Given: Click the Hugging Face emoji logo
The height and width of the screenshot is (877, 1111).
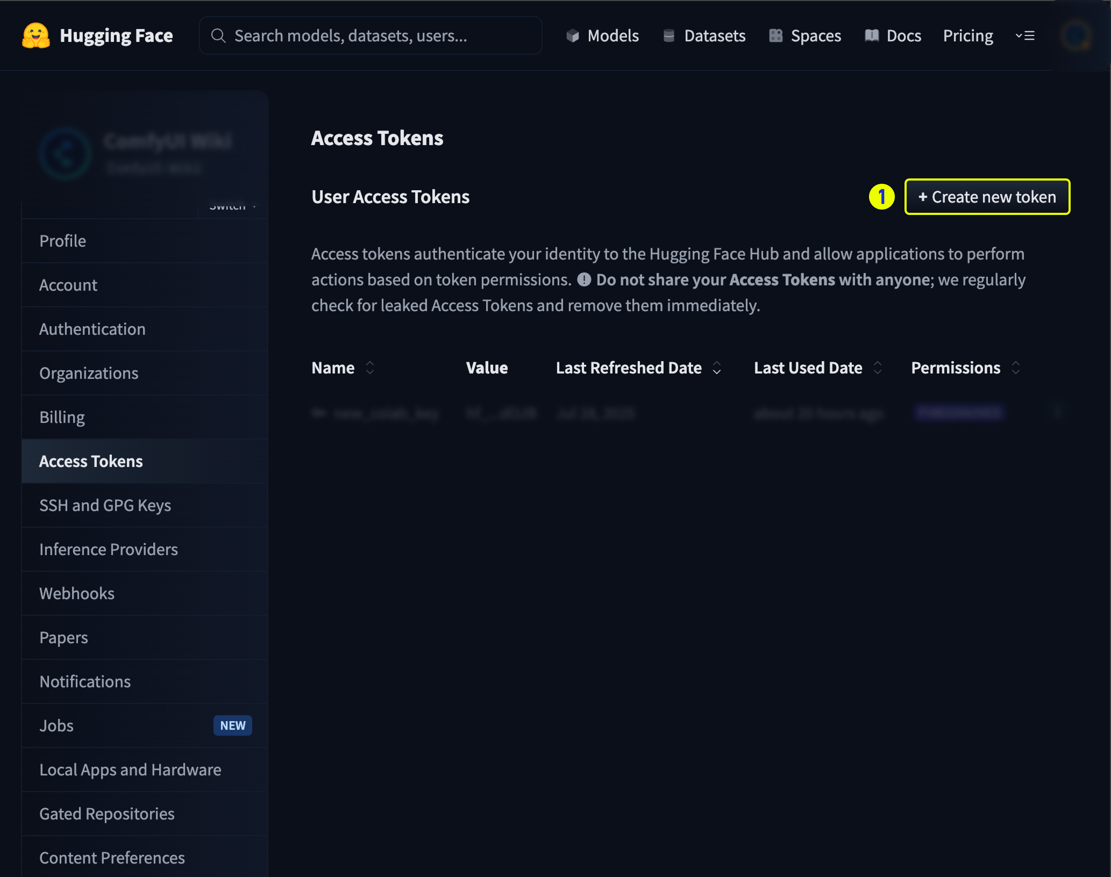Looking at the screenshot, I should [36, 35].
